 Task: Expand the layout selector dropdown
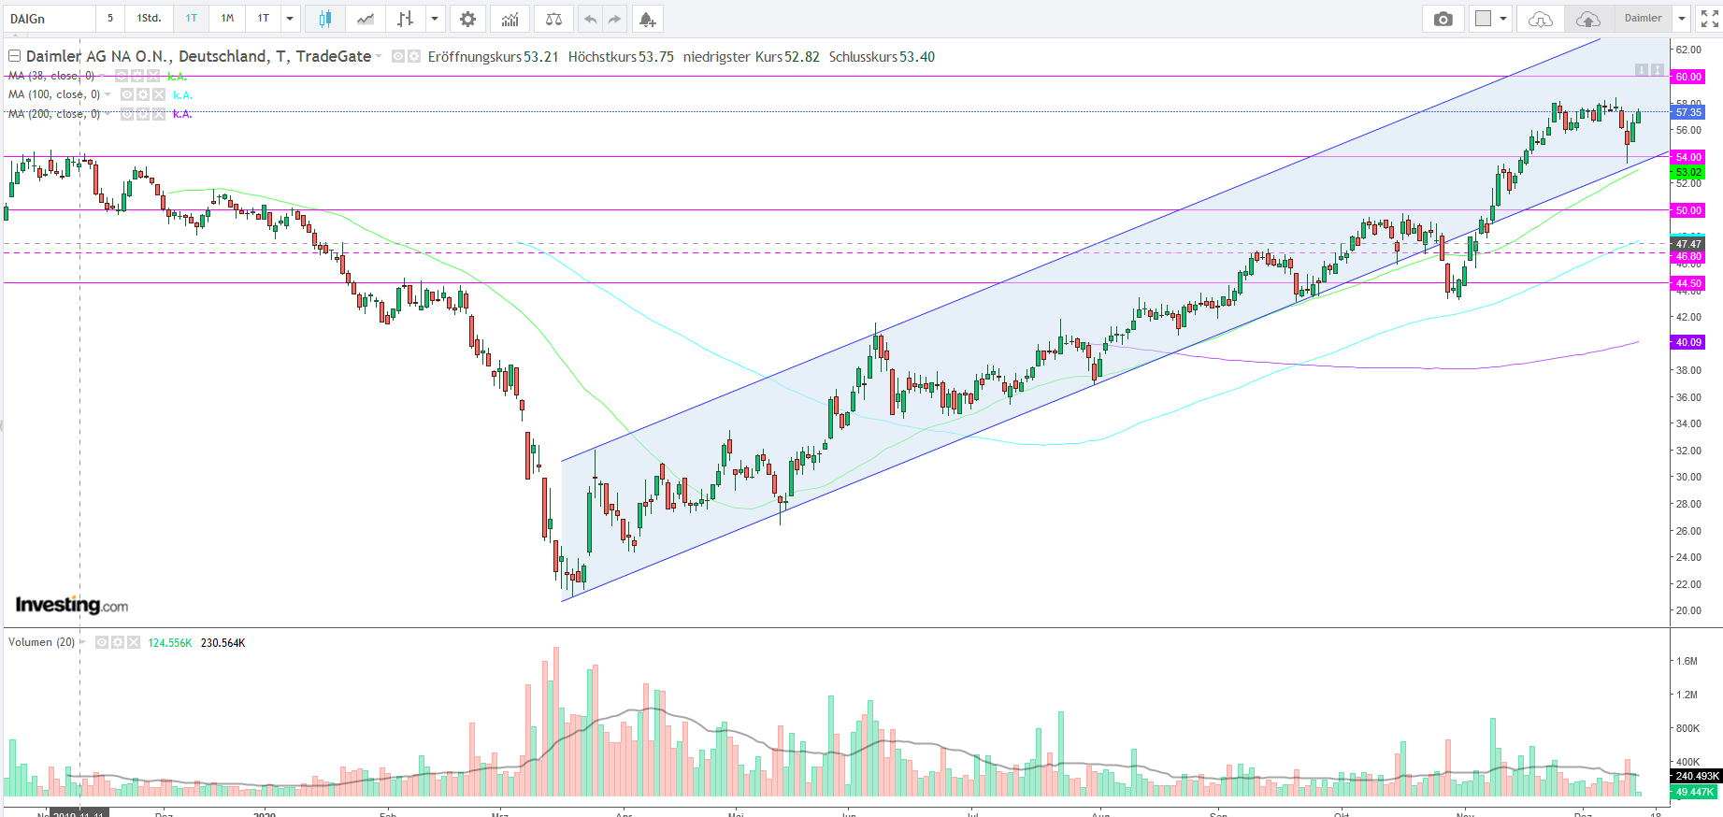tap(1503, 19)
